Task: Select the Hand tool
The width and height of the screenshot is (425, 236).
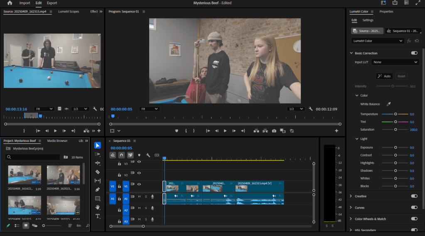Action: 98,207
